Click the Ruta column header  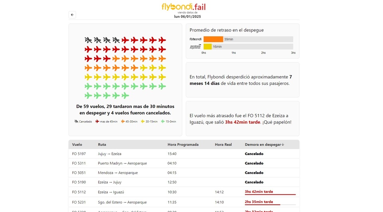tap(102, 145)
